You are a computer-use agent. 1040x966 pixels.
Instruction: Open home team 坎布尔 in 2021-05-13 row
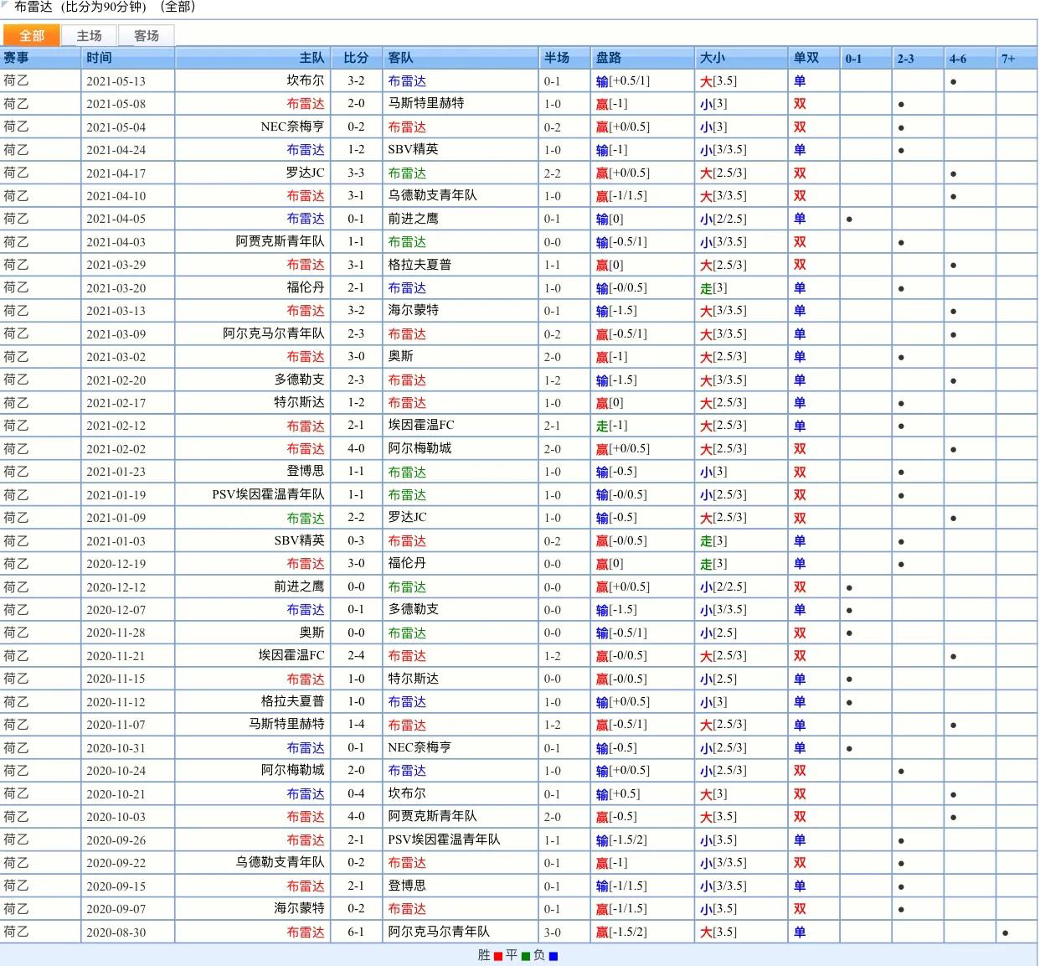pyautogui.click(x=305, y=81)
